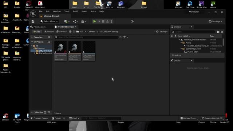Open the Cinematics clapperboard dropdown
233x131 pixels.
(x=84, y=21)
